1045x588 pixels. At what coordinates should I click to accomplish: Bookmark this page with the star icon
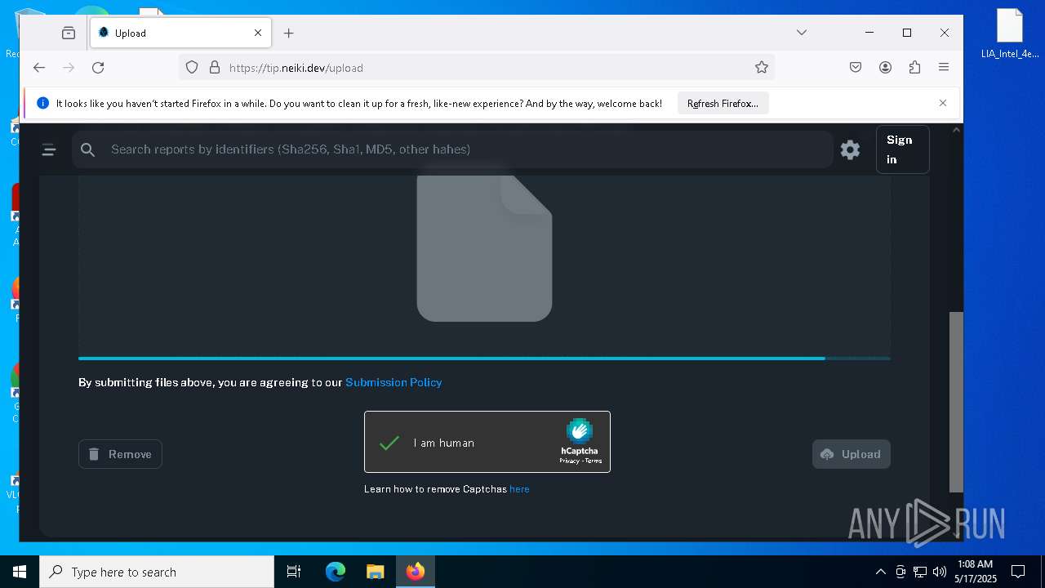pos(762,68)
